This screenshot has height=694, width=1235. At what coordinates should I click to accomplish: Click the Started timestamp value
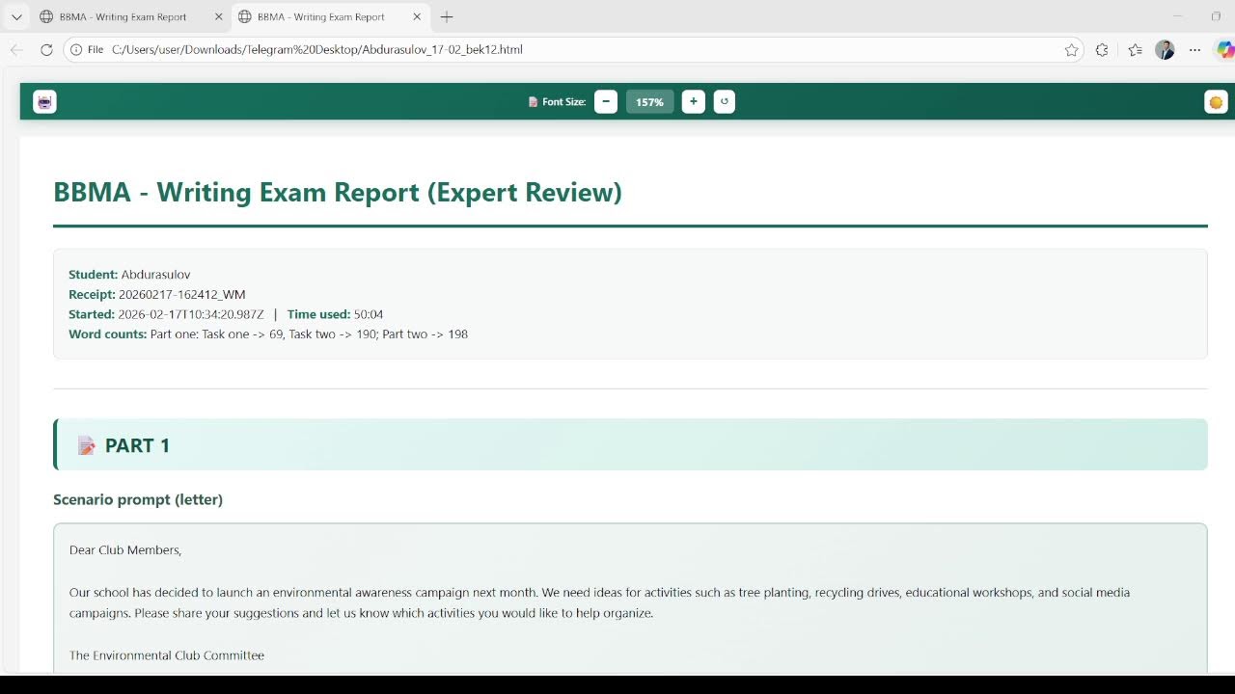coord(190,314)
